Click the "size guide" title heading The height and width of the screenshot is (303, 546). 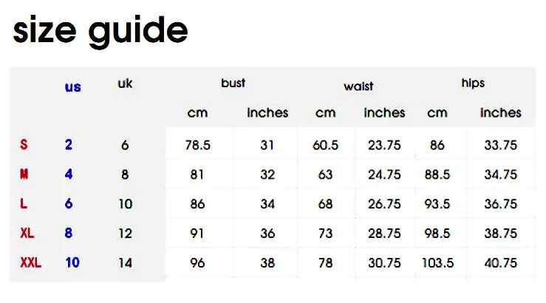pos(100,31)
